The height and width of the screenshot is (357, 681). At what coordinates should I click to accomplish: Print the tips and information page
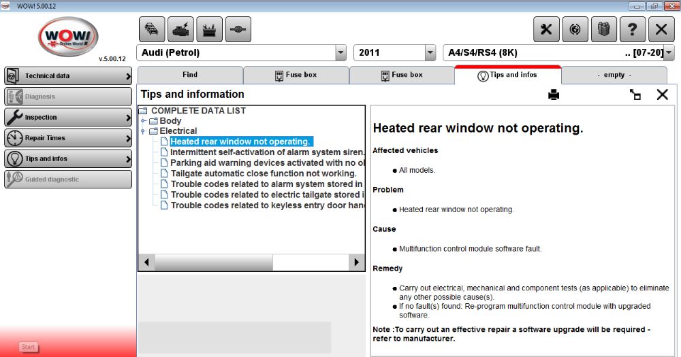point(554,95)
